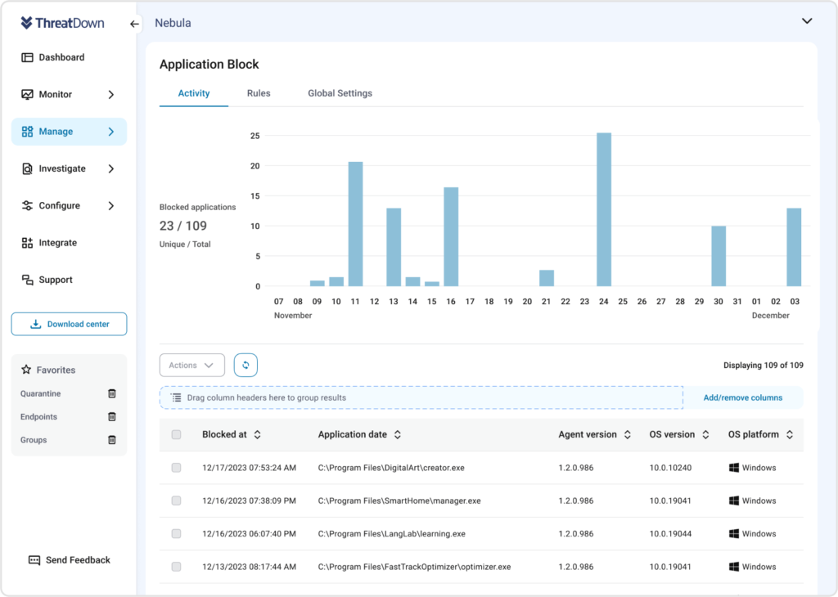Open the Integrate section
The image size is (838, 597).
tap(57, 243)
